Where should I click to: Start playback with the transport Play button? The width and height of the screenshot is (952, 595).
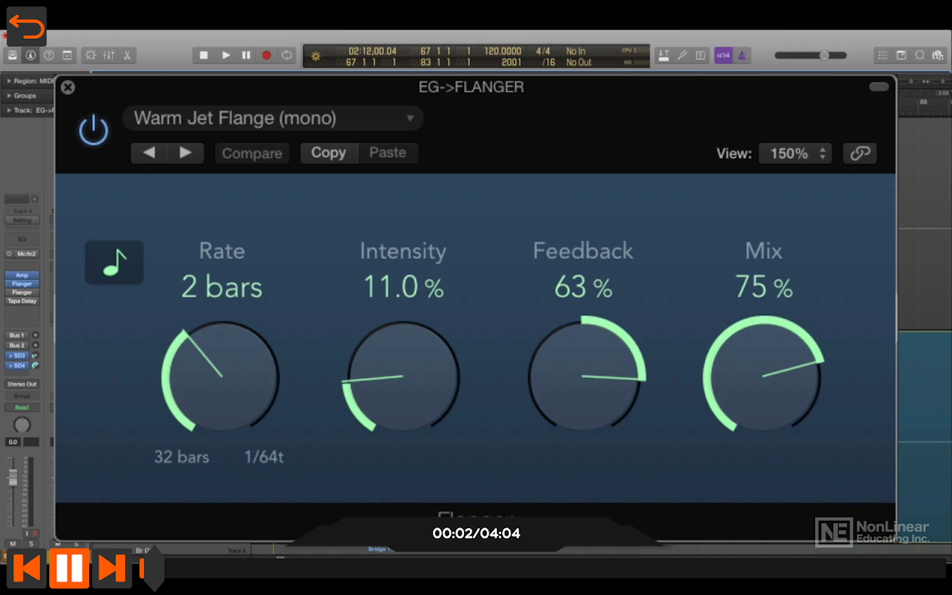pos(225,55)
